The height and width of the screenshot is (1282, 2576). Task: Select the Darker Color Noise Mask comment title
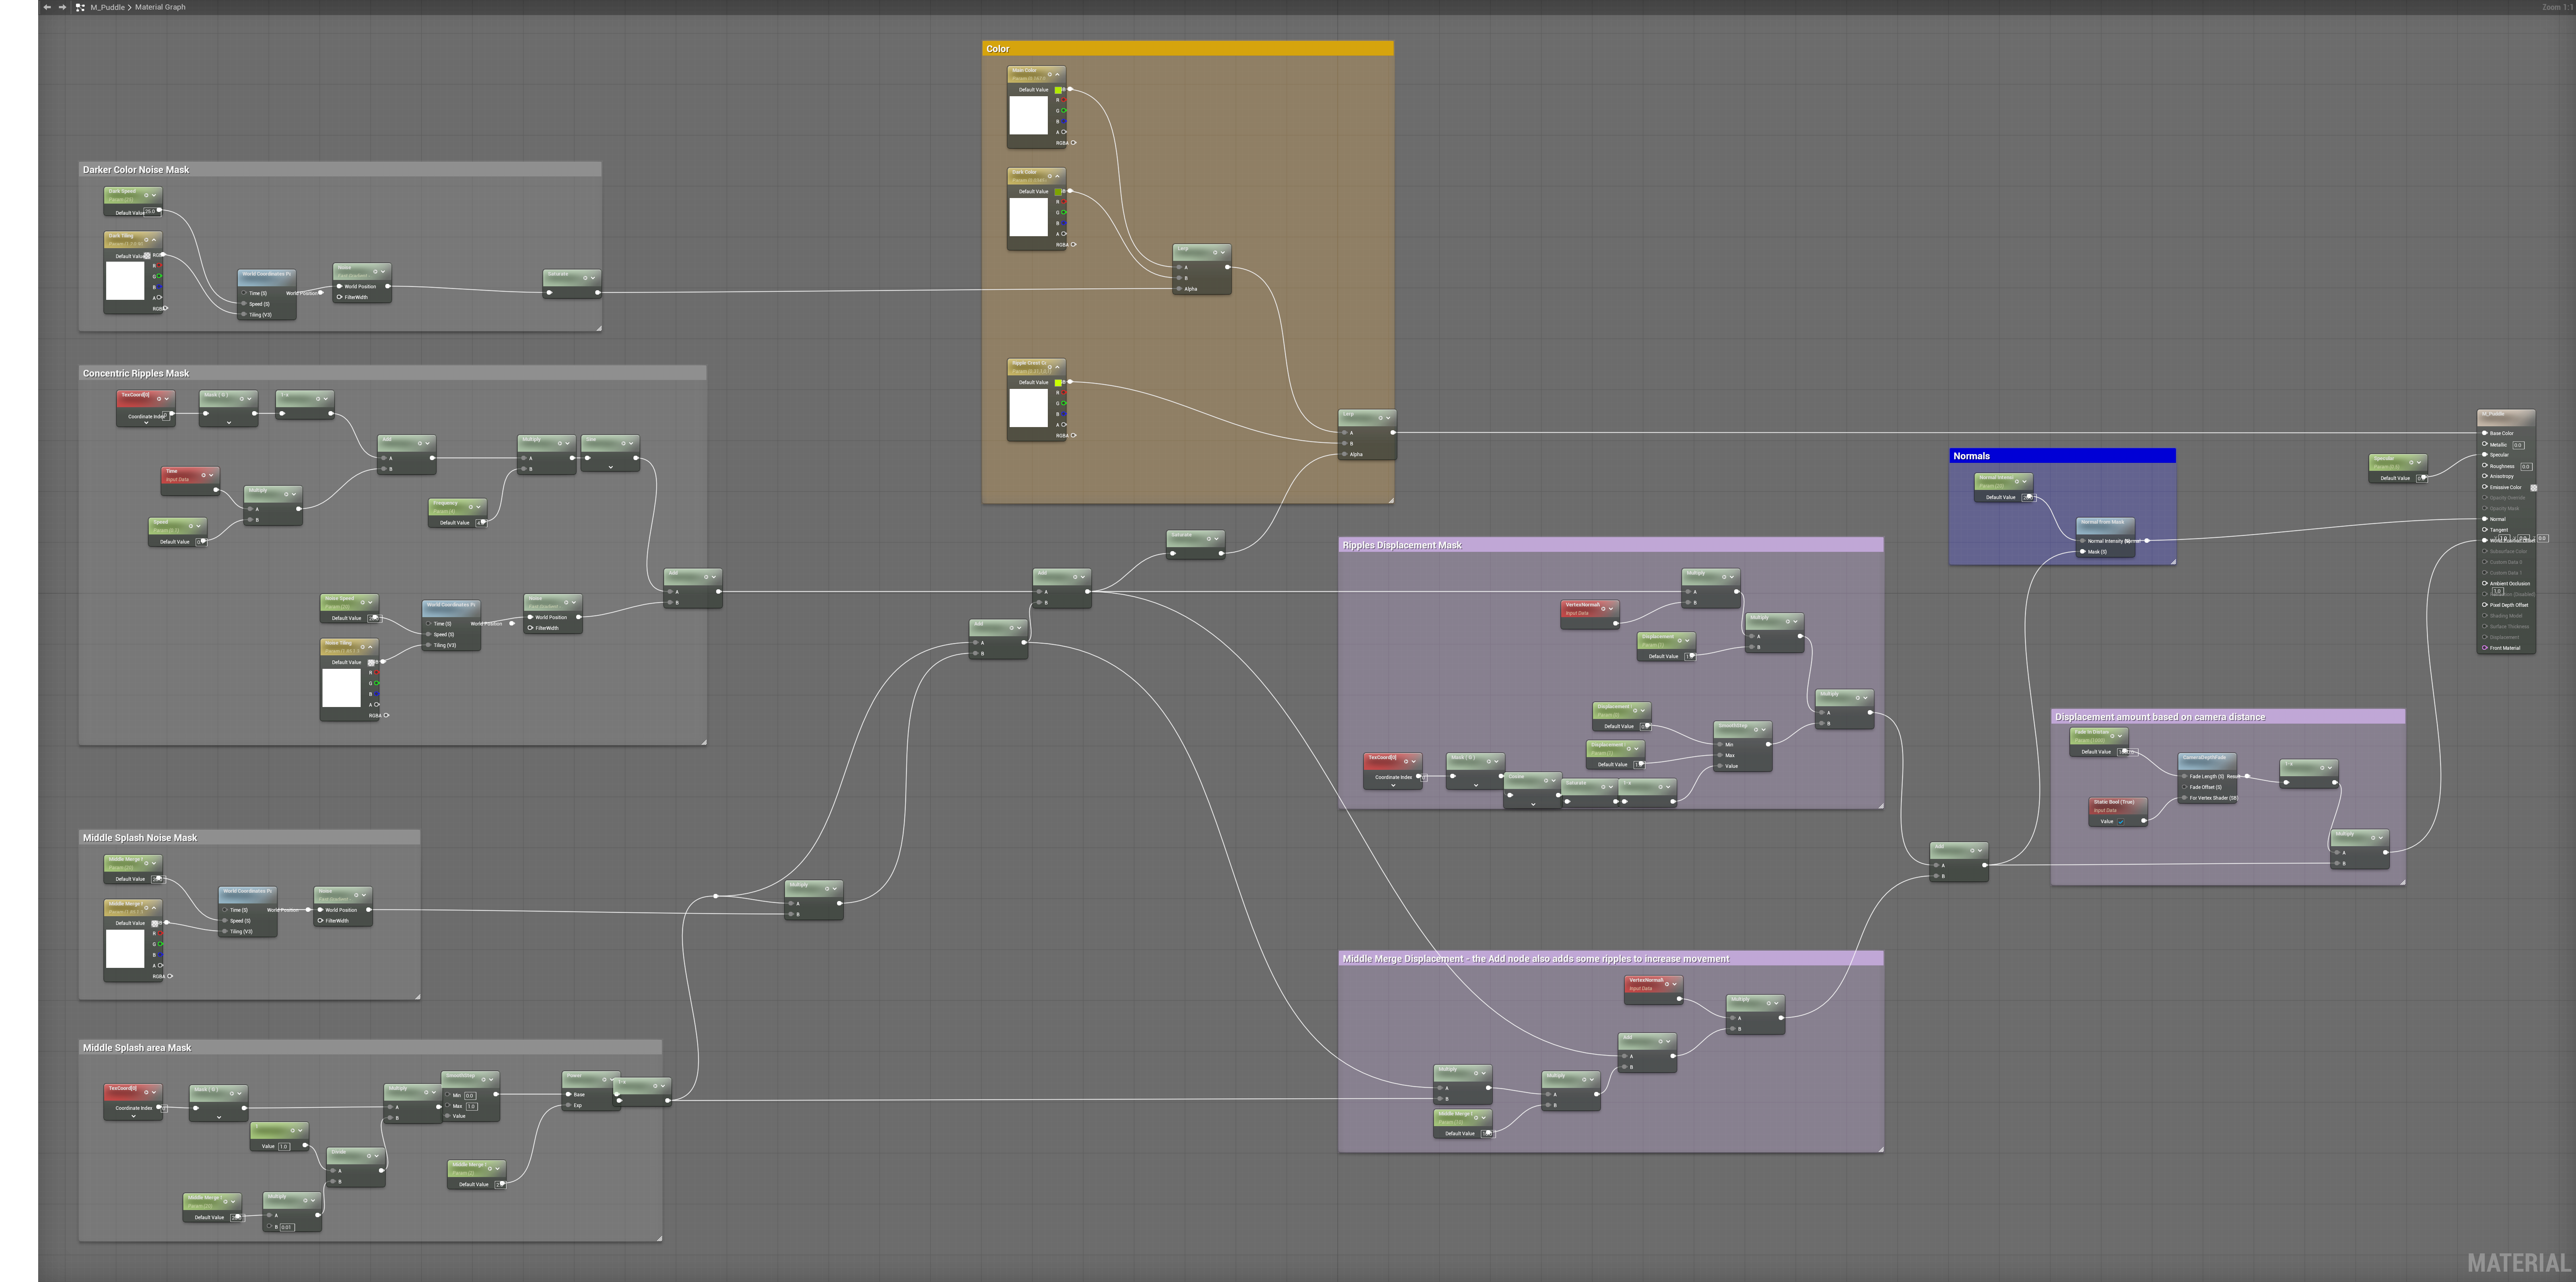click(136, 170)
